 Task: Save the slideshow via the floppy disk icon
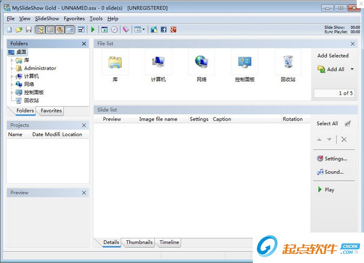pos(29,30)
